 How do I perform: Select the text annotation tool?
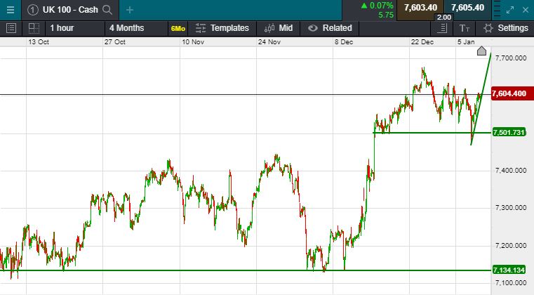tap(465, 28)
